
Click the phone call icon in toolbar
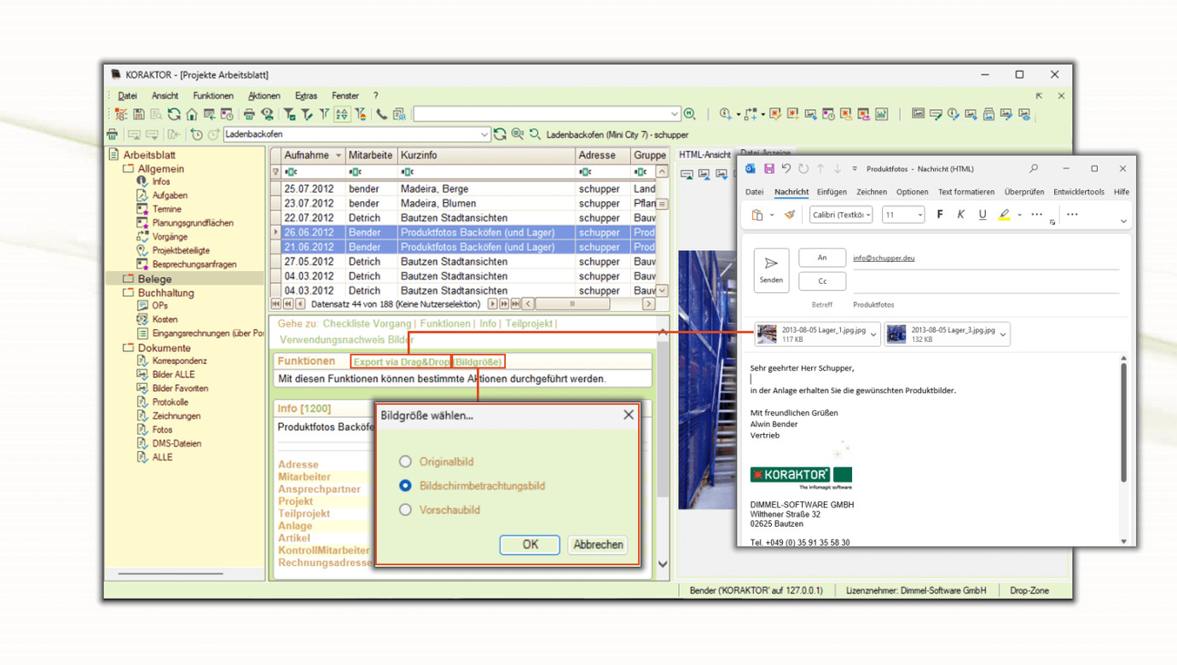381,114
